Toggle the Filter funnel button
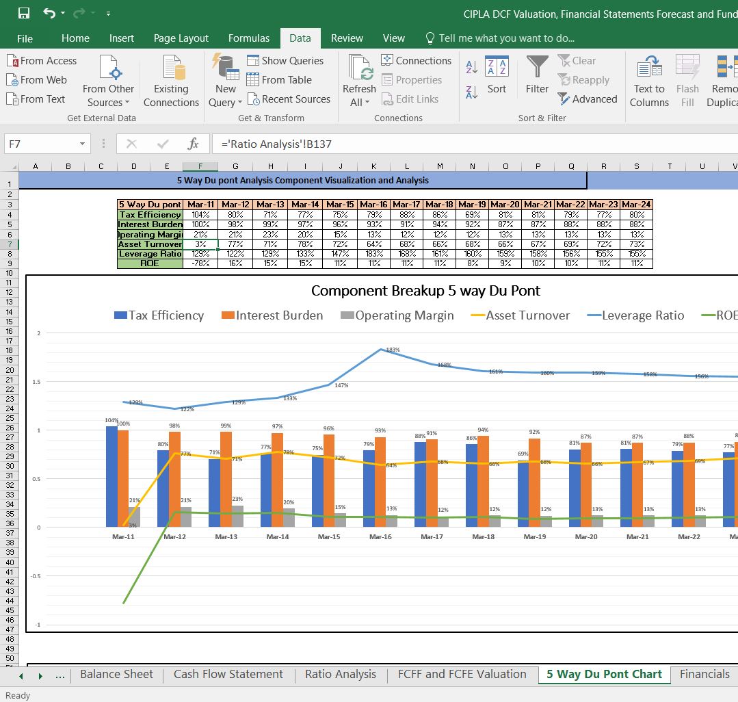This screenshot has width=738, height=702. [x=537, y=75]
